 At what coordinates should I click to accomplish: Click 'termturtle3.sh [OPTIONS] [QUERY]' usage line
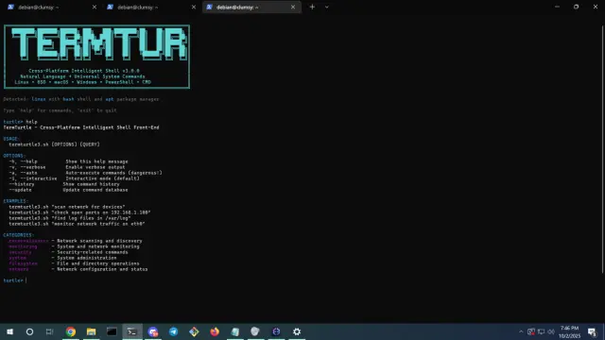pyautogui.click(x=55, y=144)
